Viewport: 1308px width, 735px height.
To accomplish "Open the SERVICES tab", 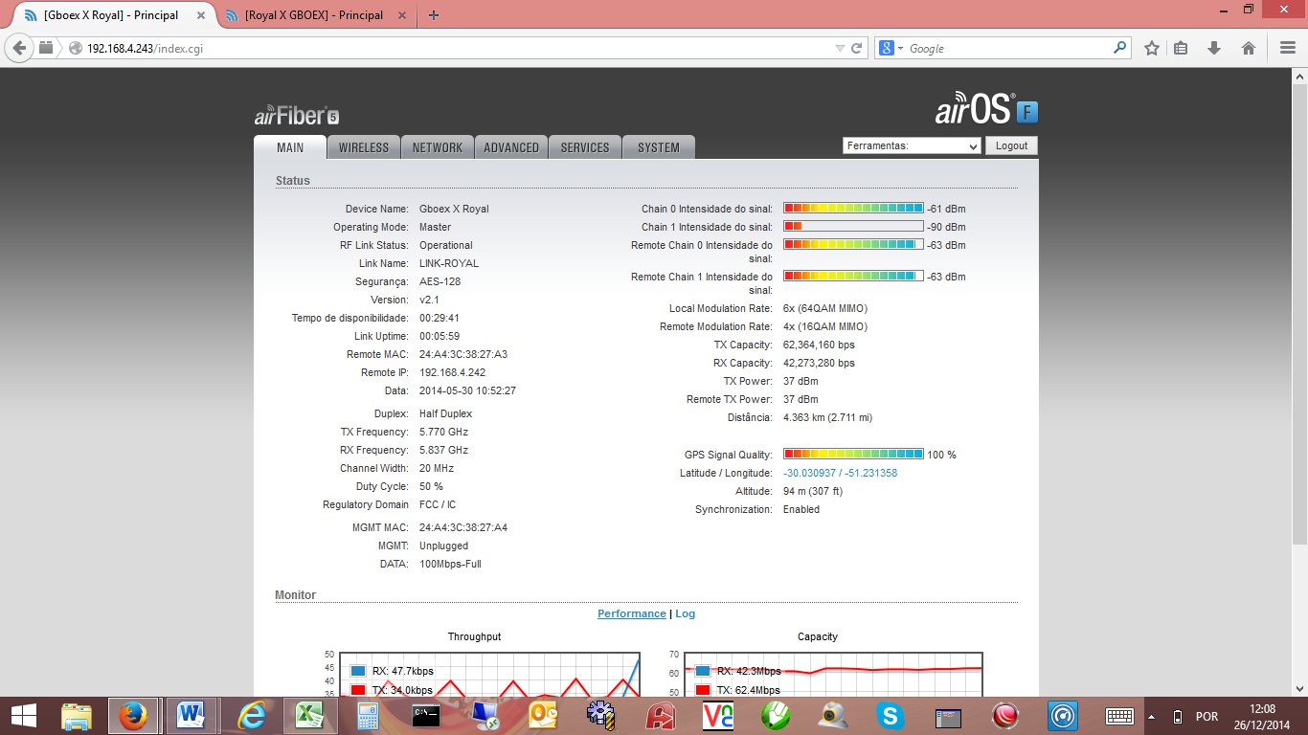I will tap(585, 147).
